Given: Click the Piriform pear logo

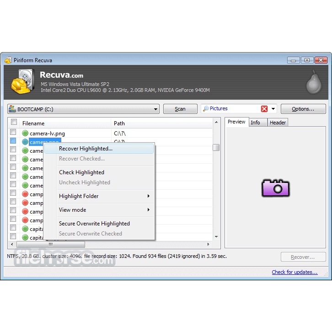Looking at the screenshot, I should click(x=313, y=81).
